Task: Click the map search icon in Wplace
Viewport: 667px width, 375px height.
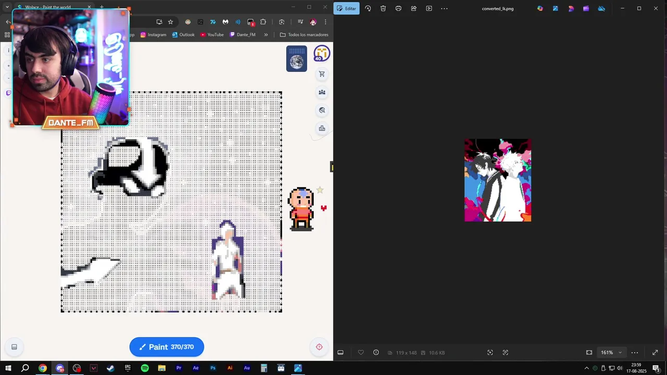Action: click(322, 110)
